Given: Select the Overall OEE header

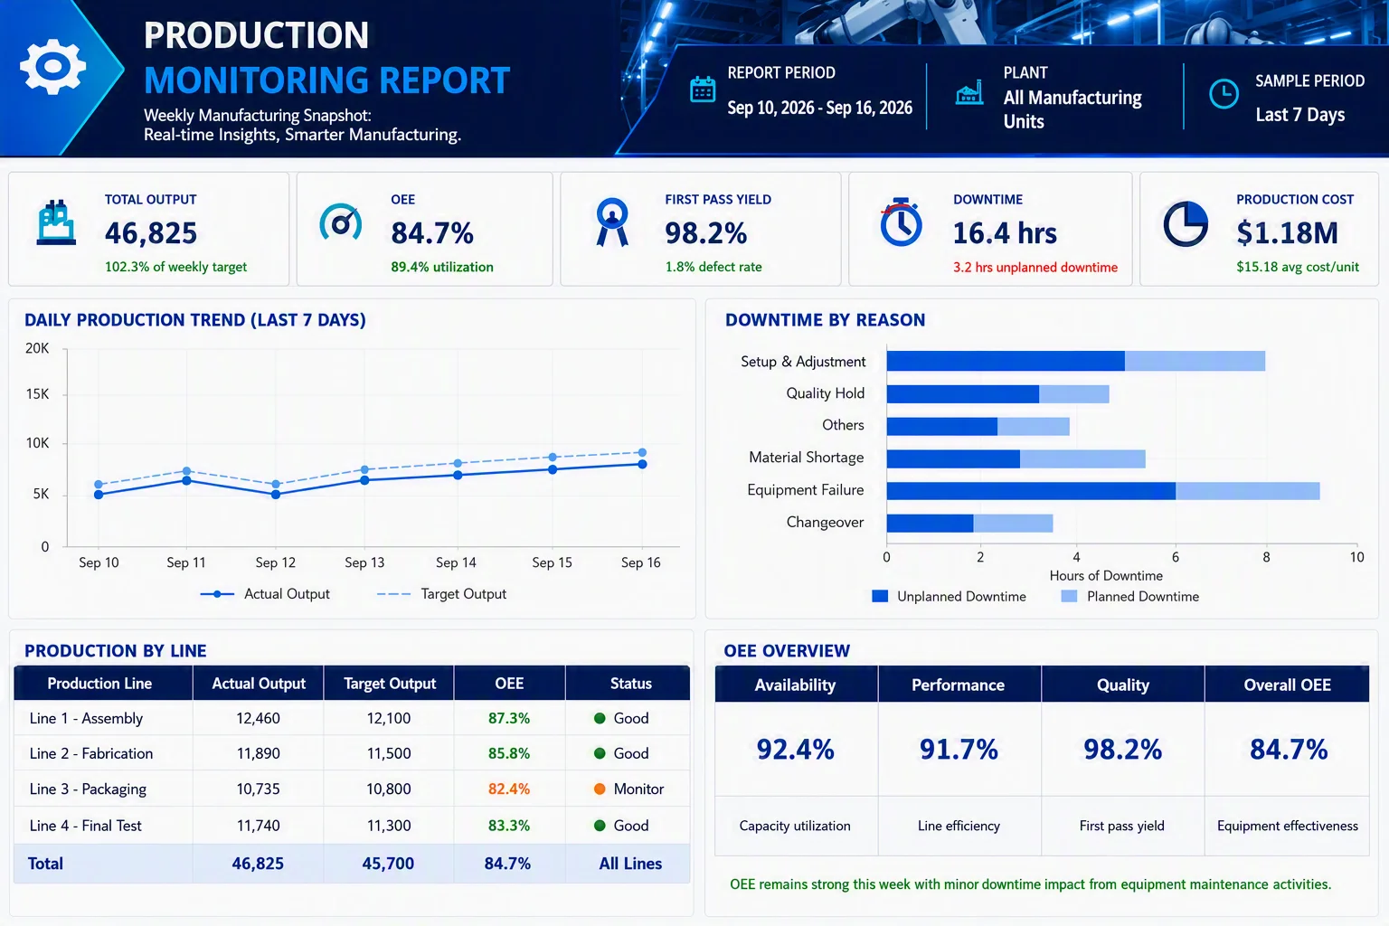Looking at the screenshot, I should (x=1288, y=685).
